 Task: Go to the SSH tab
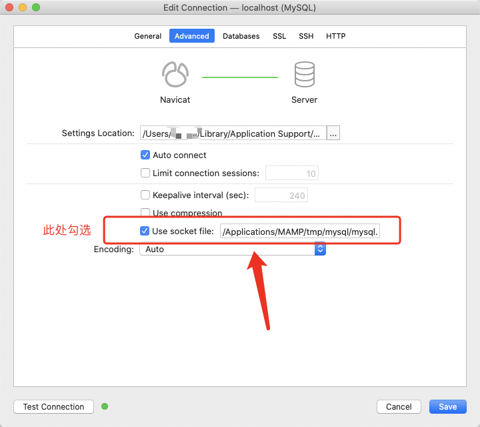[x=306, y=36]
